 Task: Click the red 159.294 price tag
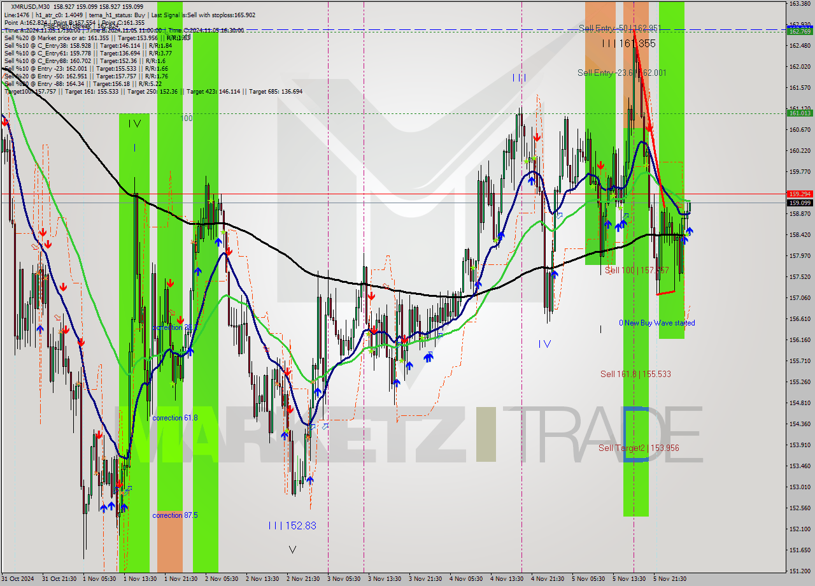pos(800,194)
